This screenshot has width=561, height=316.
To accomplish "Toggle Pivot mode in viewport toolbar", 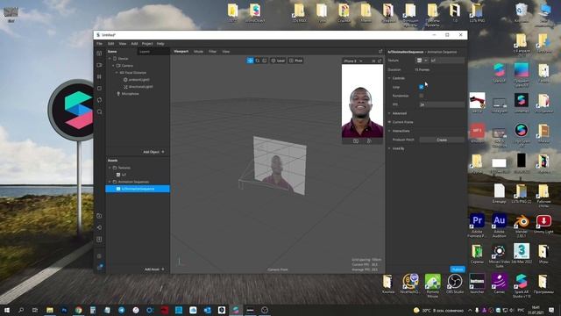I will tap(296, 61).
